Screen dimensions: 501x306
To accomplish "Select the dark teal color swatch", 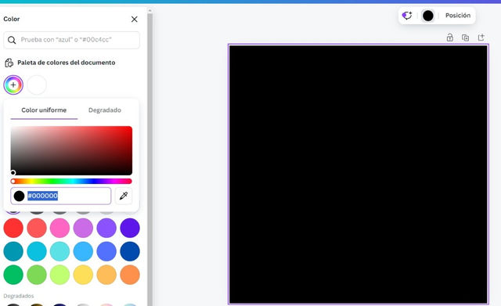I will pos(13,251).
